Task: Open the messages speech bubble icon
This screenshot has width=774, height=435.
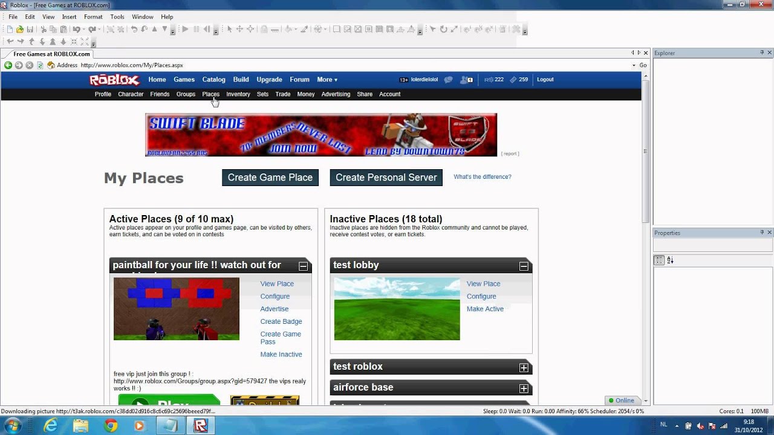Action: tap(448, 79)
